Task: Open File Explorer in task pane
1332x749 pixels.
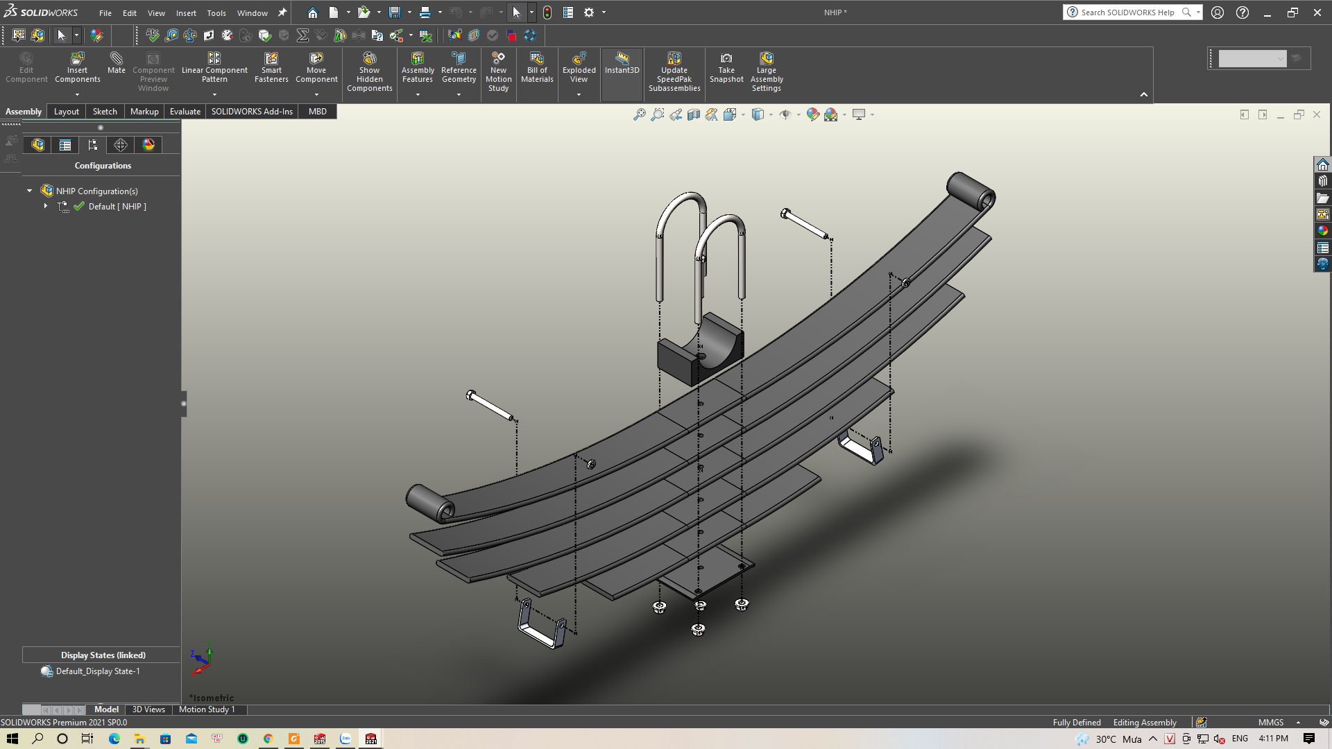Action: (1322, 198)
